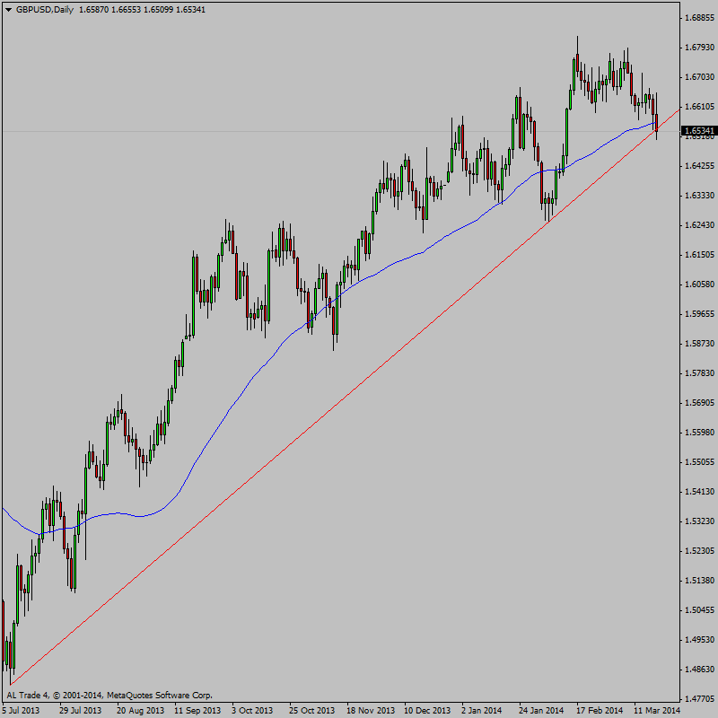
Task: Click the triangle arrow before GBPUSD,Daily
Action: pos(8,8)
